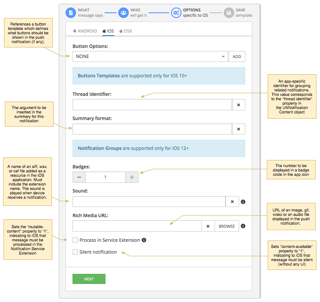This screenshot has height=302, width=320.
Task: Show info tooltip for the Sound field
Action: point(243,202)
